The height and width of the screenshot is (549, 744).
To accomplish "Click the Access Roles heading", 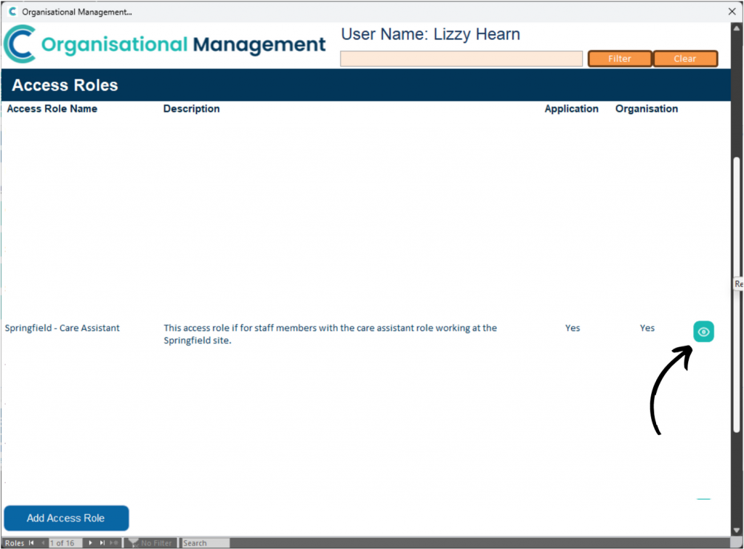I will [x=65, y=85].
